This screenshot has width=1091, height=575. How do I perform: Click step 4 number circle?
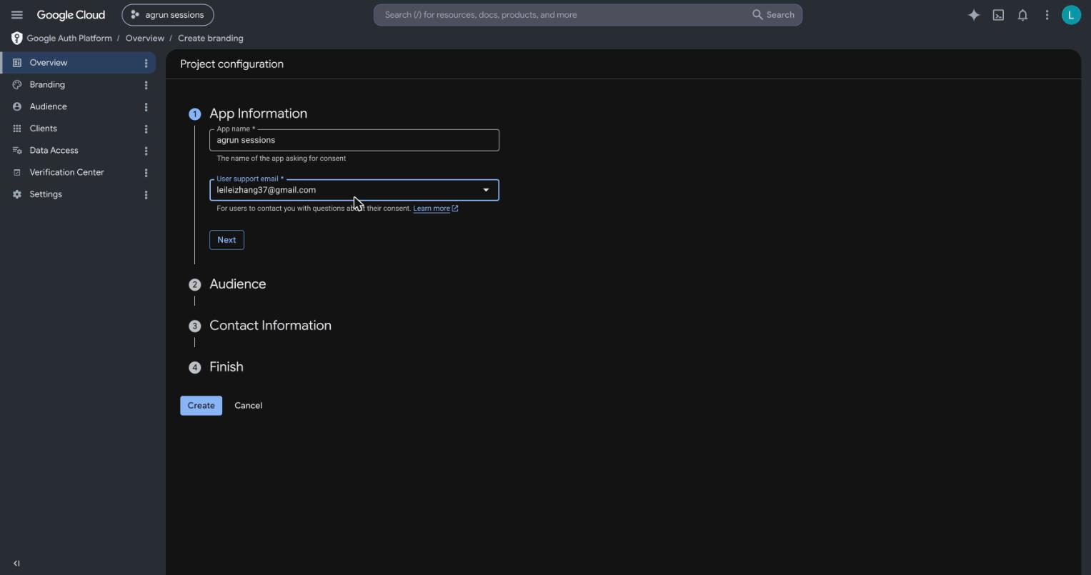[194, 368]
